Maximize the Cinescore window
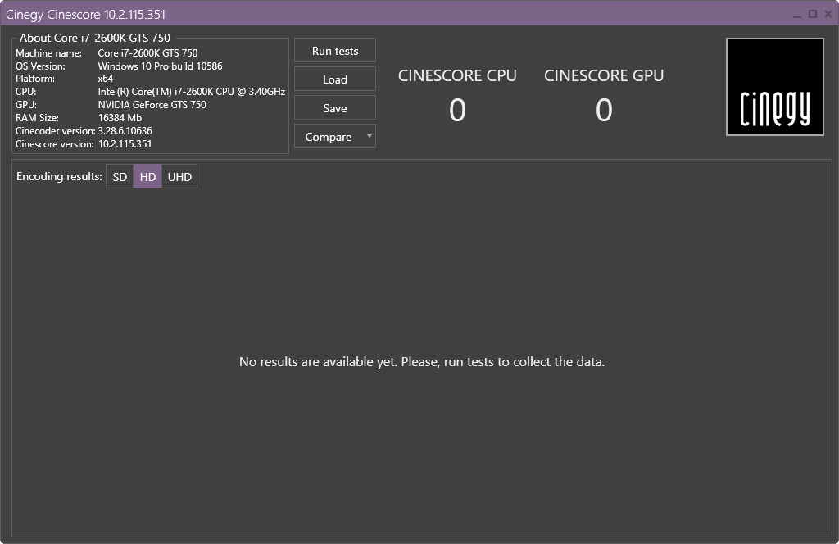The image size is (839, 544). click(813, 15)
